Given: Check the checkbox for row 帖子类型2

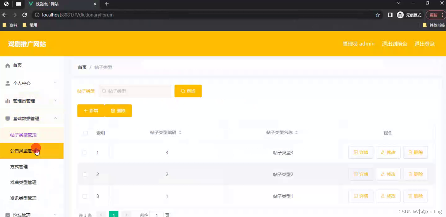Looking at the screenshot, I should point(85,174).
